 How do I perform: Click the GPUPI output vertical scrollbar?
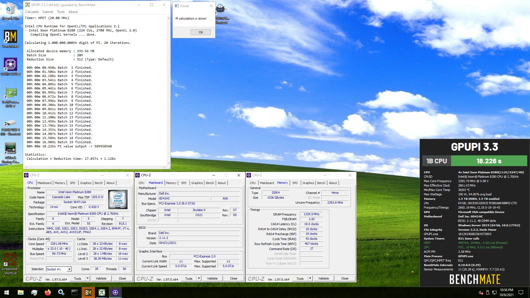pos(169,90)
